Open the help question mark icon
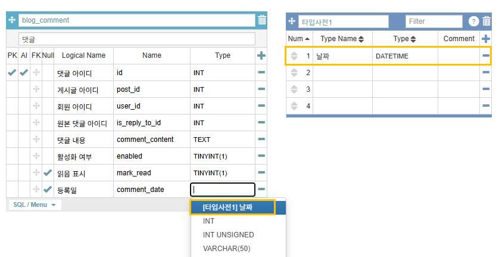The height and width of the screenshot is (257, 499). (473, 21)
